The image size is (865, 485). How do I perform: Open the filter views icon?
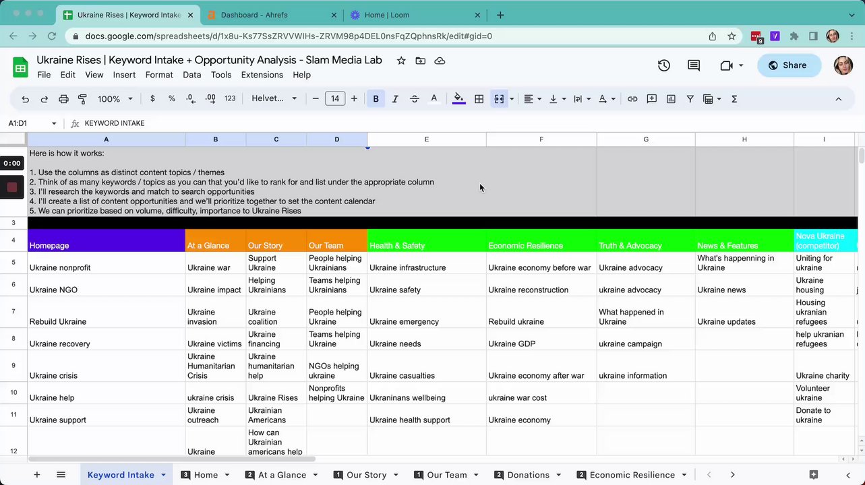coord(711,99)
